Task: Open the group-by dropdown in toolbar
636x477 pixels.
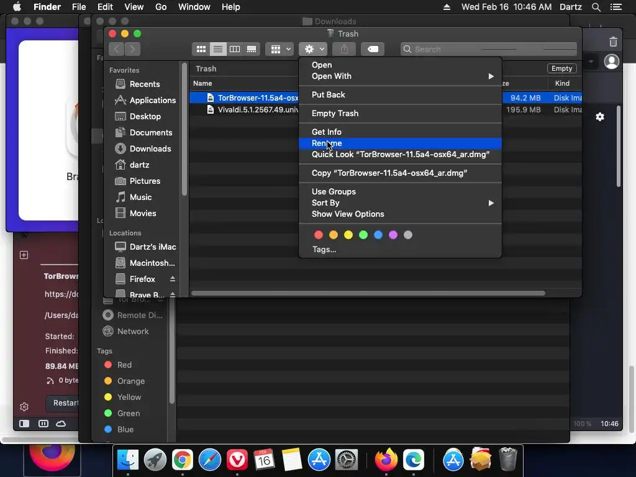Action: (279, 49)
